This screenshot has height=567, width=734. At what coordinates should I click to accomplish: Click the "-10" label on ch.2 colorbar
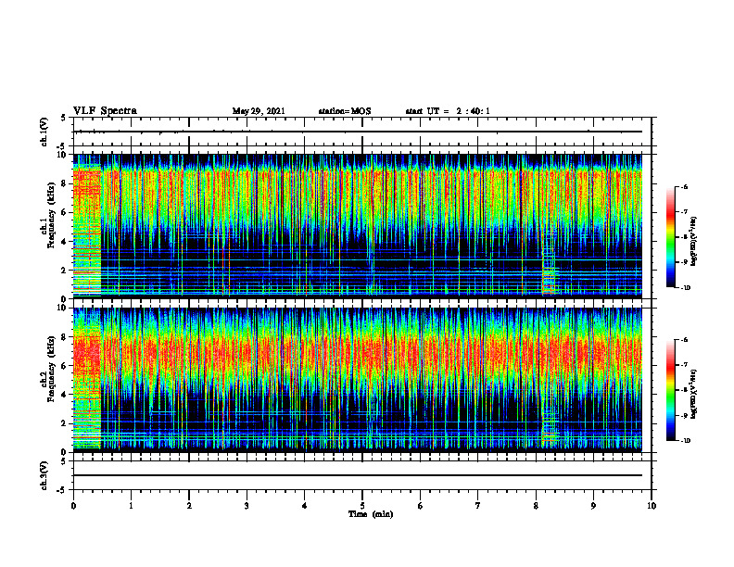pos(685,441)
